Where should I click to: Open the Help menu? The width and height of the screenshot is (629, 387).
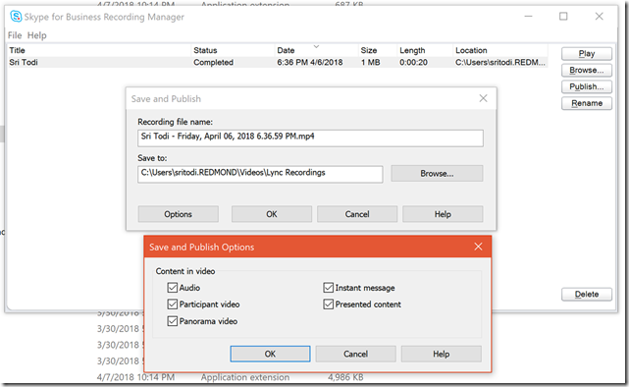37,35
